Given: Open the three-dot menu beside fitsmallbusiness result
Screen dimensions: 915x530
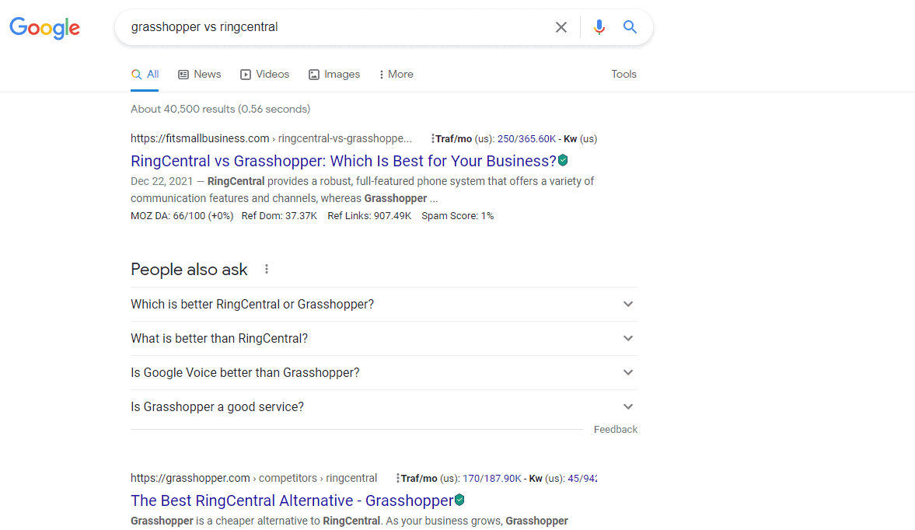Looking at the screenshot, I should point(432,139).
